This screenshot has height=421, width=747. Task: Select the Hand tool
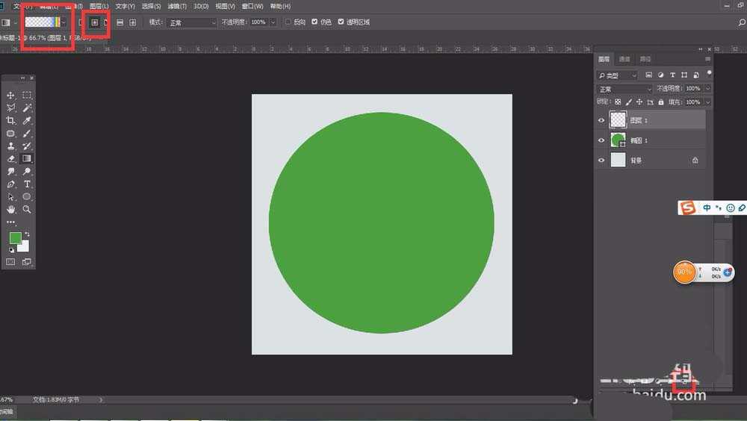click(10, 210)
